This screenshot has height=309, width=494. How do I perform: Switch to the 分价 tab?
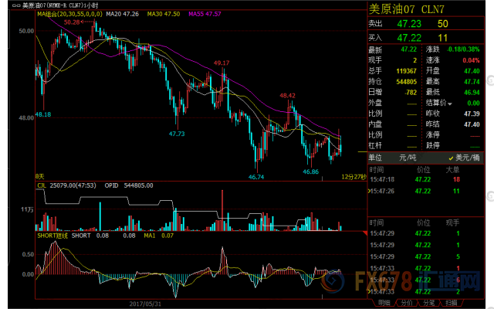[405, 304]
